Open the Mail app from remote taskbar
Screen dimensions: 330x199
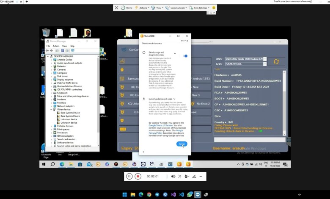[89, 164]
